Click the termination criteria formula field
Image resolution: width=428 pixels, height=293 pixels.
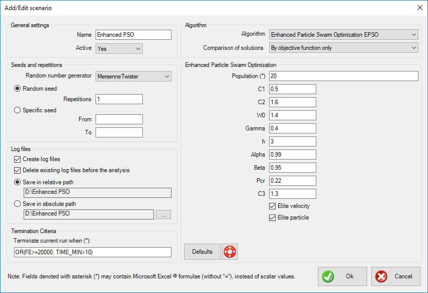coord(93,252)
